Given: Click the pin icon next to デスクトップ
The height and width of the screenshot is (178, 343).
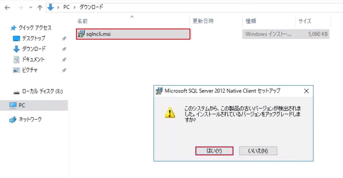Looking at the screenshot, I should [64, 38].
